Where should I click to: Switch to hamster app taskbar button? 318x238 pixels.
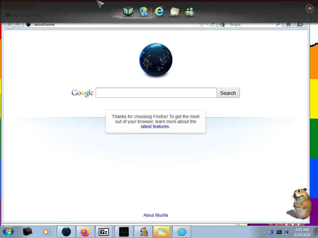point(143,232)
